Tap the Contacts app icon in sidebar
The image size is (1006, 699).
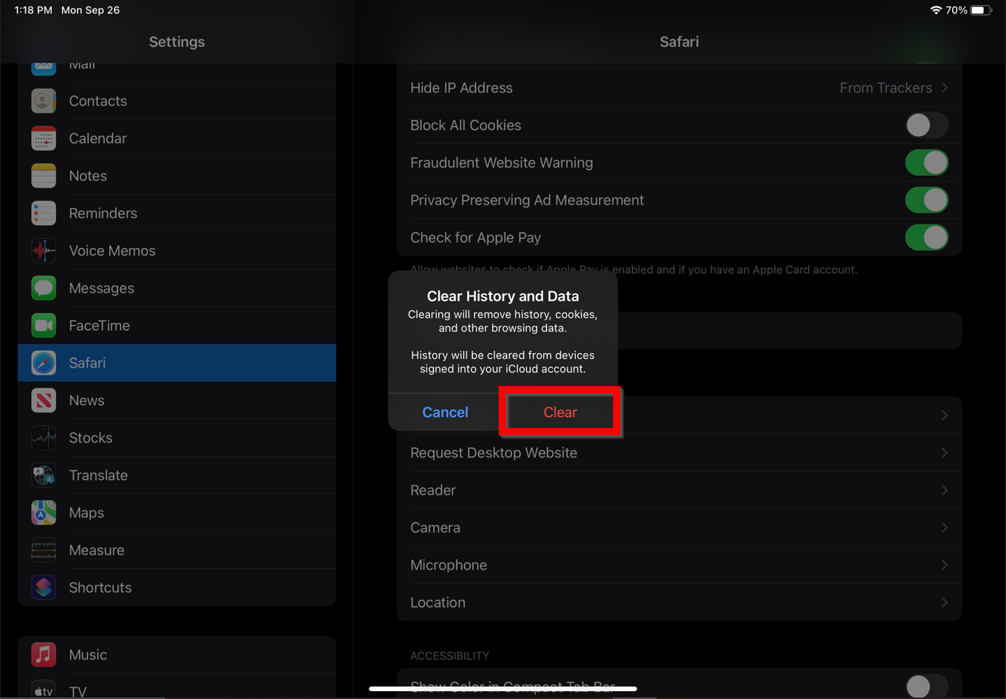(x=43, y=101)
